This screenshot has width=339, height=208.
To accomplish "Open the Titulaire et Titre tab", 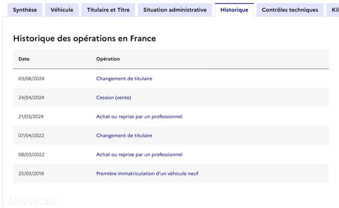I will 108,10.
